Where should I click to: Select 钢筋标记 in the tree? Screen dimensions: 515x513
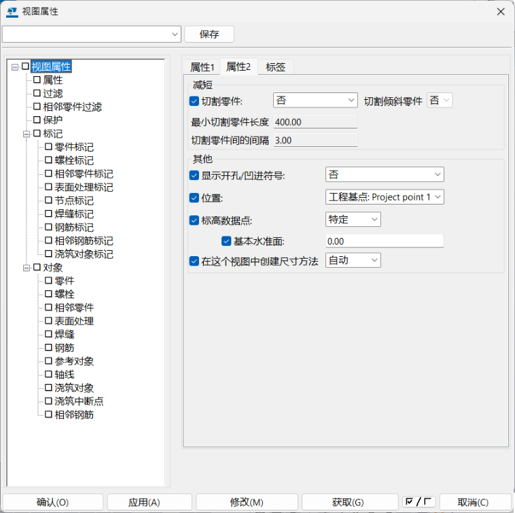[x=74, y=227]
